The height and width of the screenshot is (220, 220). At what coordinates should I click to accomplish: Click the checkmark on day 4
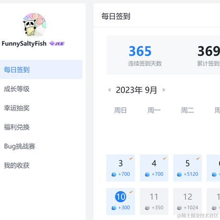point(165,158)
